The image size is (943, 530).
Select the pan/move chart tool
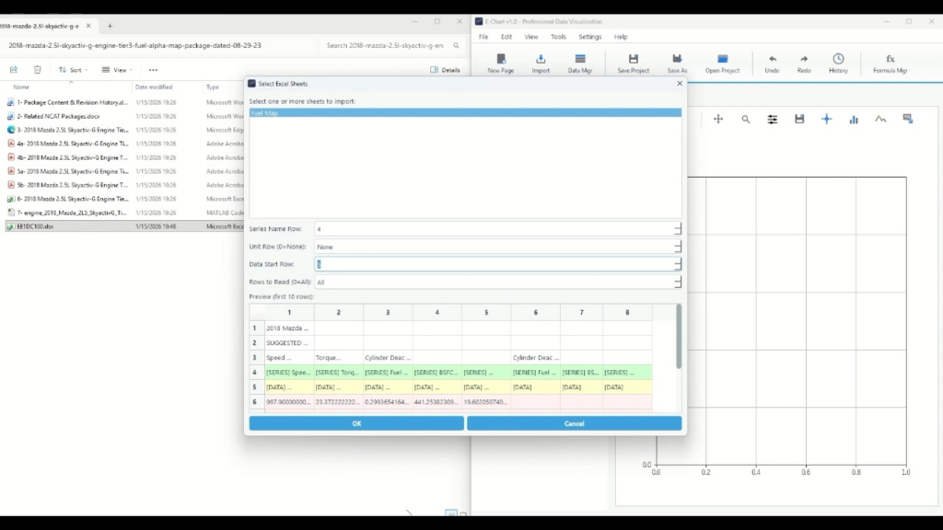pos(718,120)
